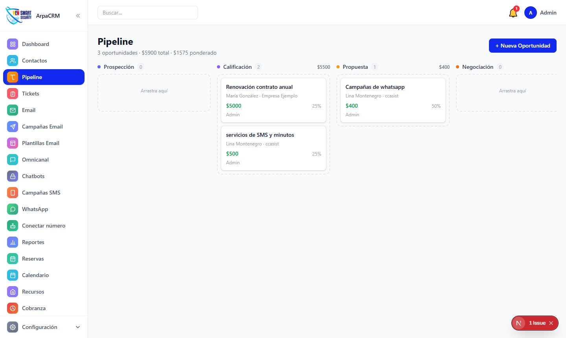Viewport: 566px width, 338px height.
Task: Expand the Configuración chevron
Action: (x=78, y=327)
